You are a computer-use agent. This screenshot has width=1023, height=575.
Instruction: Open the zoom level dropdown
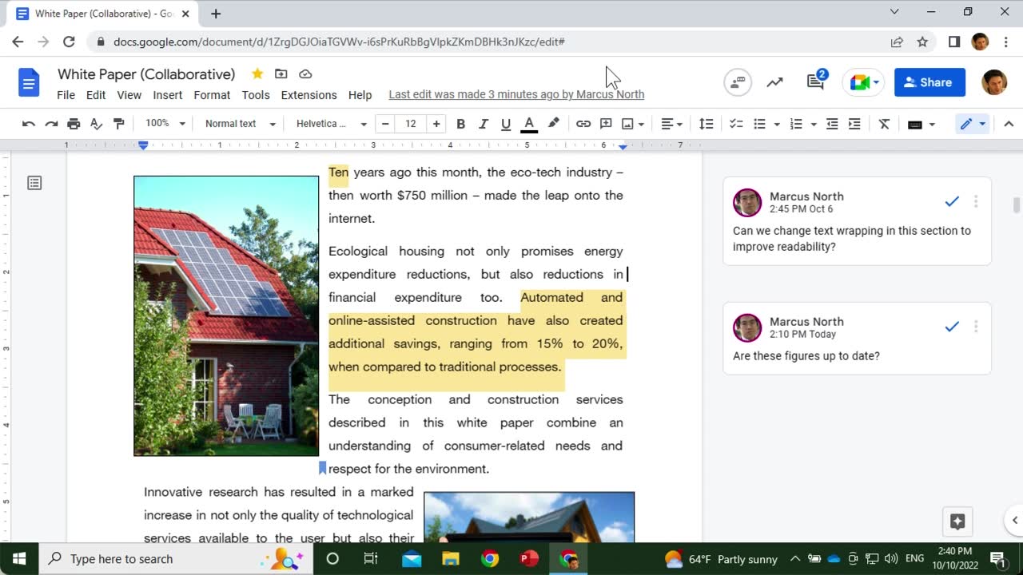pos(165,124)
